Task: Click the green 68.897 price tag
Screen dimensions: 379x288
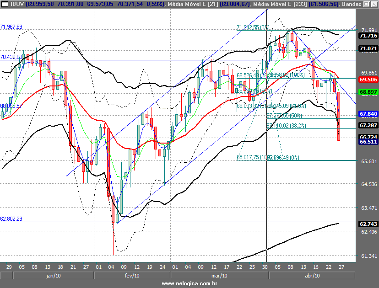Action: click(x=368, y=92)
